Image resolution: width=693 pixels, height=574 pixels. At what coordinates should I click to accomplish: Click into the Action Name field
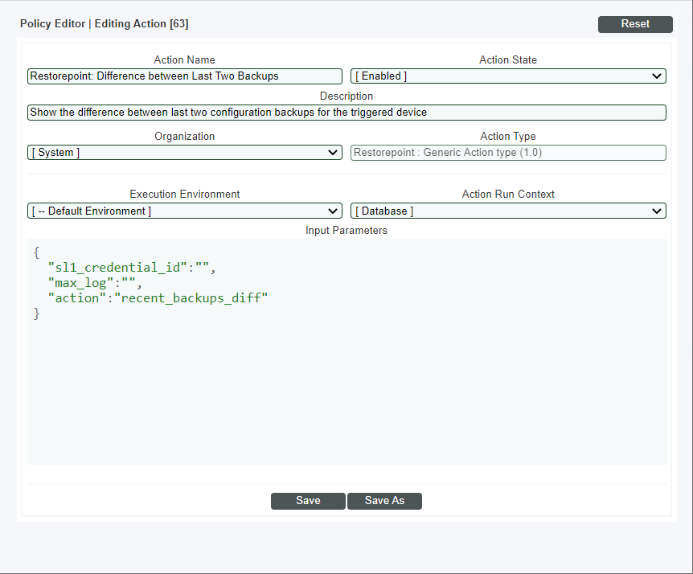tap(185, 76)
